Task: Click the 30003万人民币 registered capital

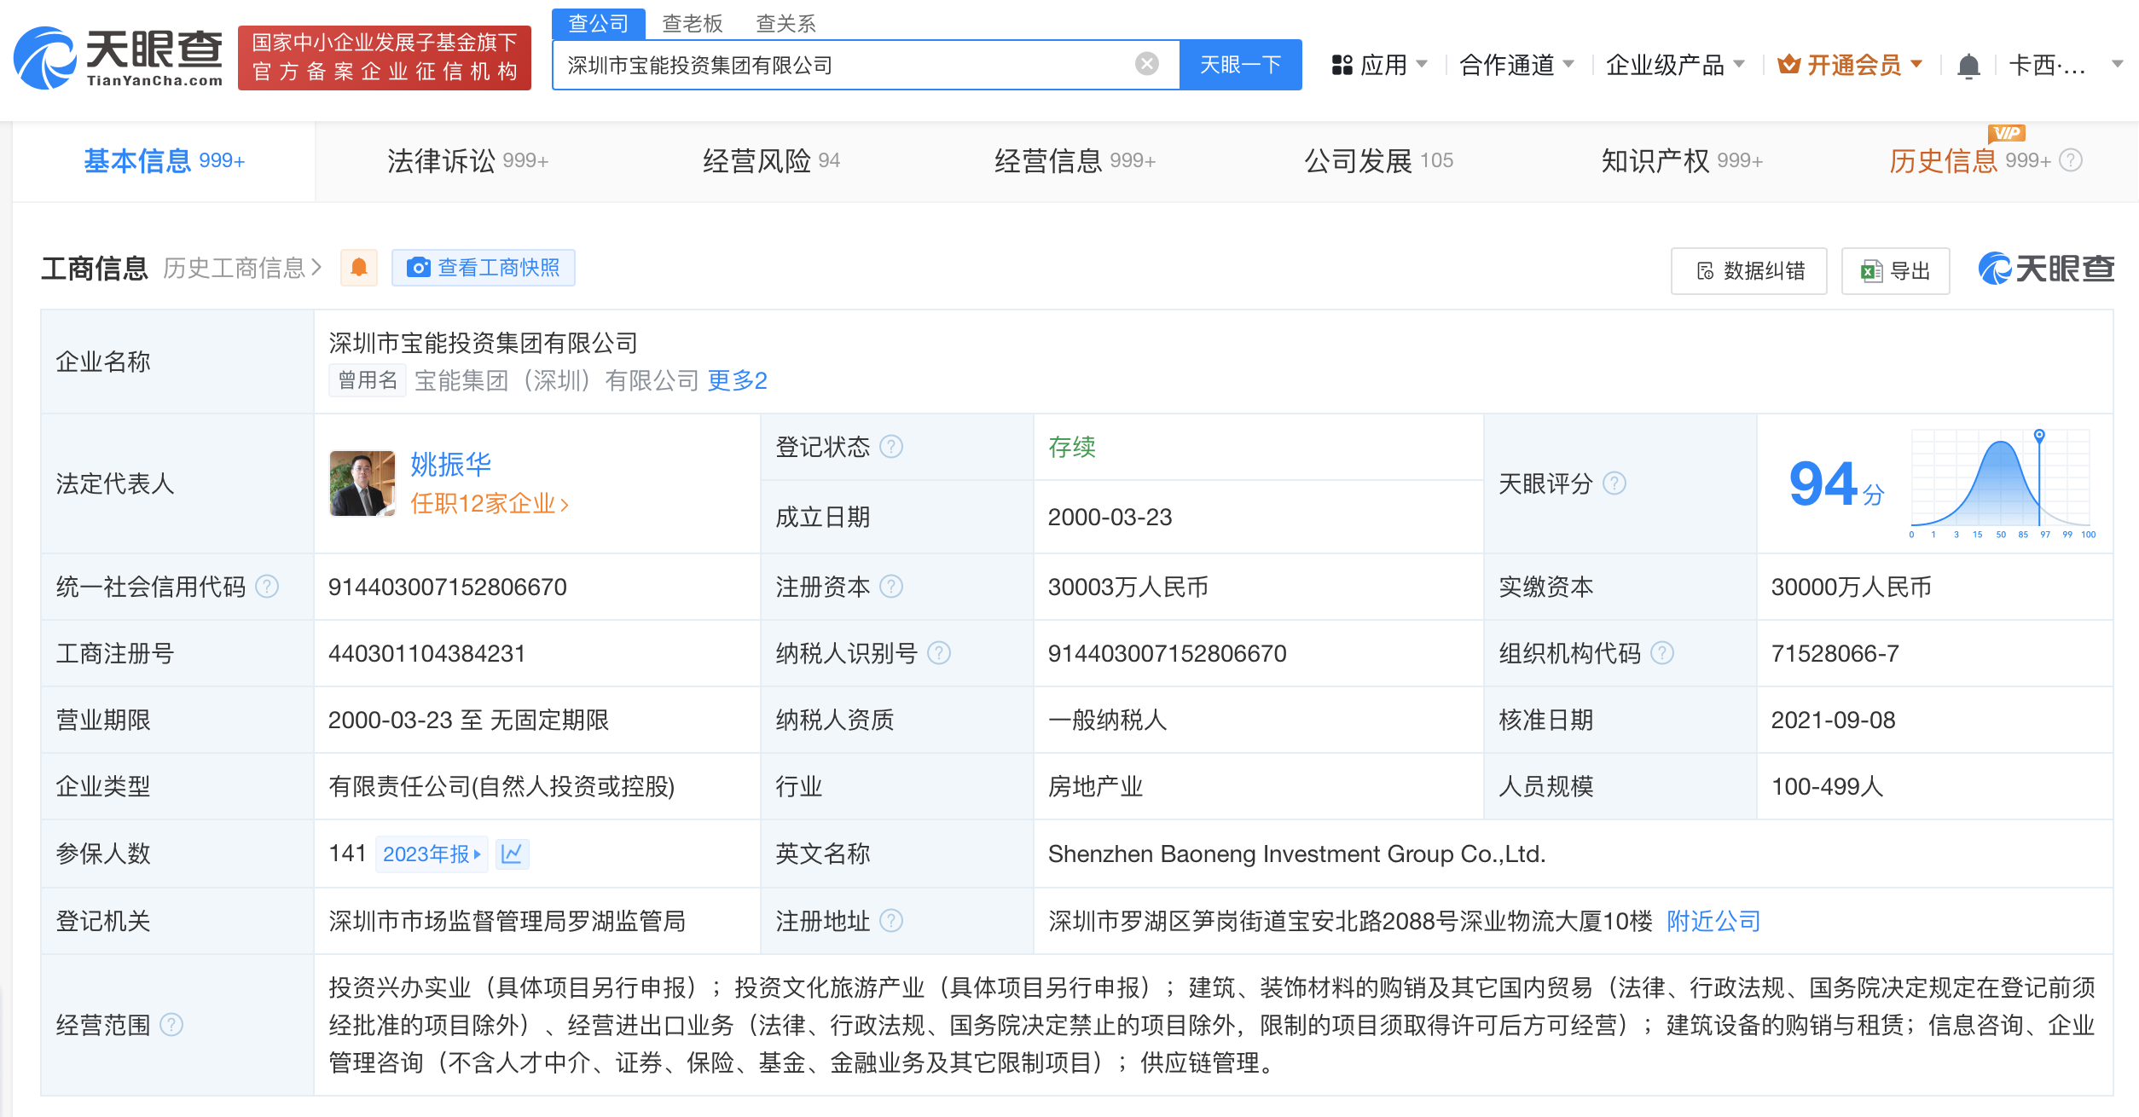Action: coord(1127,587)
